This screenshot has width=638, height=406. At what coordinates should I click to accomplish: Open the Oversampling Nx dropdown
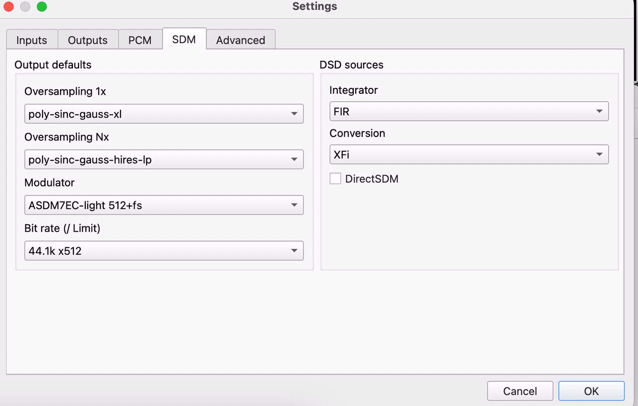(164, 159)
